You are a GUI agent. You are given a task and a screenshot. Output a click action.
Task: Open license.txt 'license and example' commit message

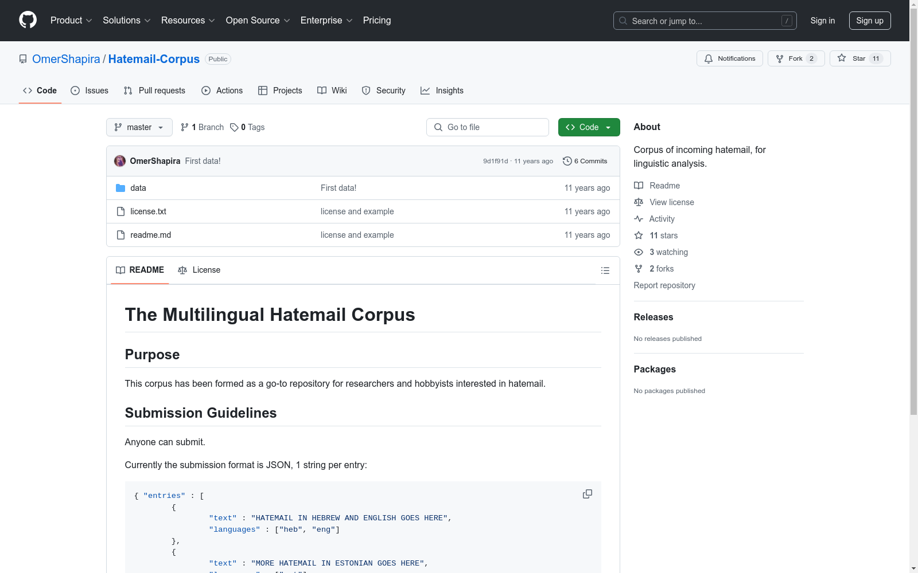coord(357,211)
